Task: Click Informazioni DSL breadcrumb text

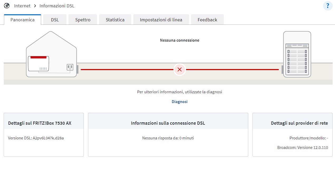Action: (x=57, y=6)
